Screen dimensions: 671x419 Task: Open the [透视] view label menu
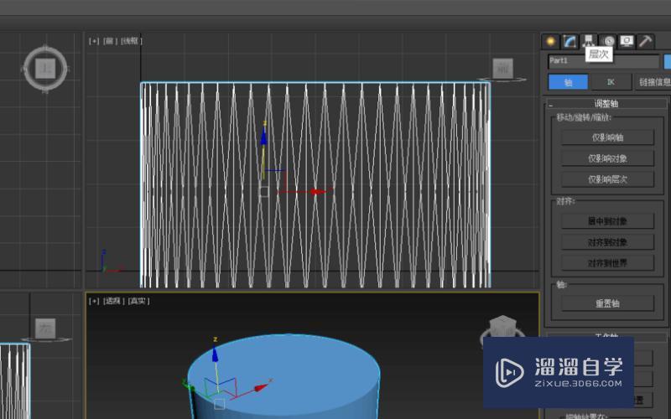click(113, 301)
